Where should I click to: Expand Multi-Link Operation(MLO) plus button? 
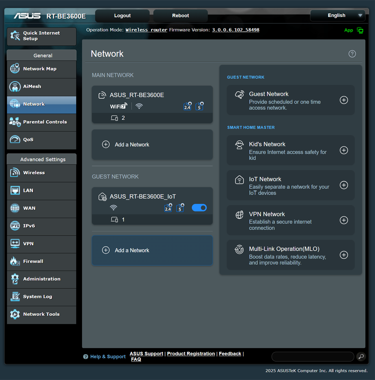click(x=344, y=255)
